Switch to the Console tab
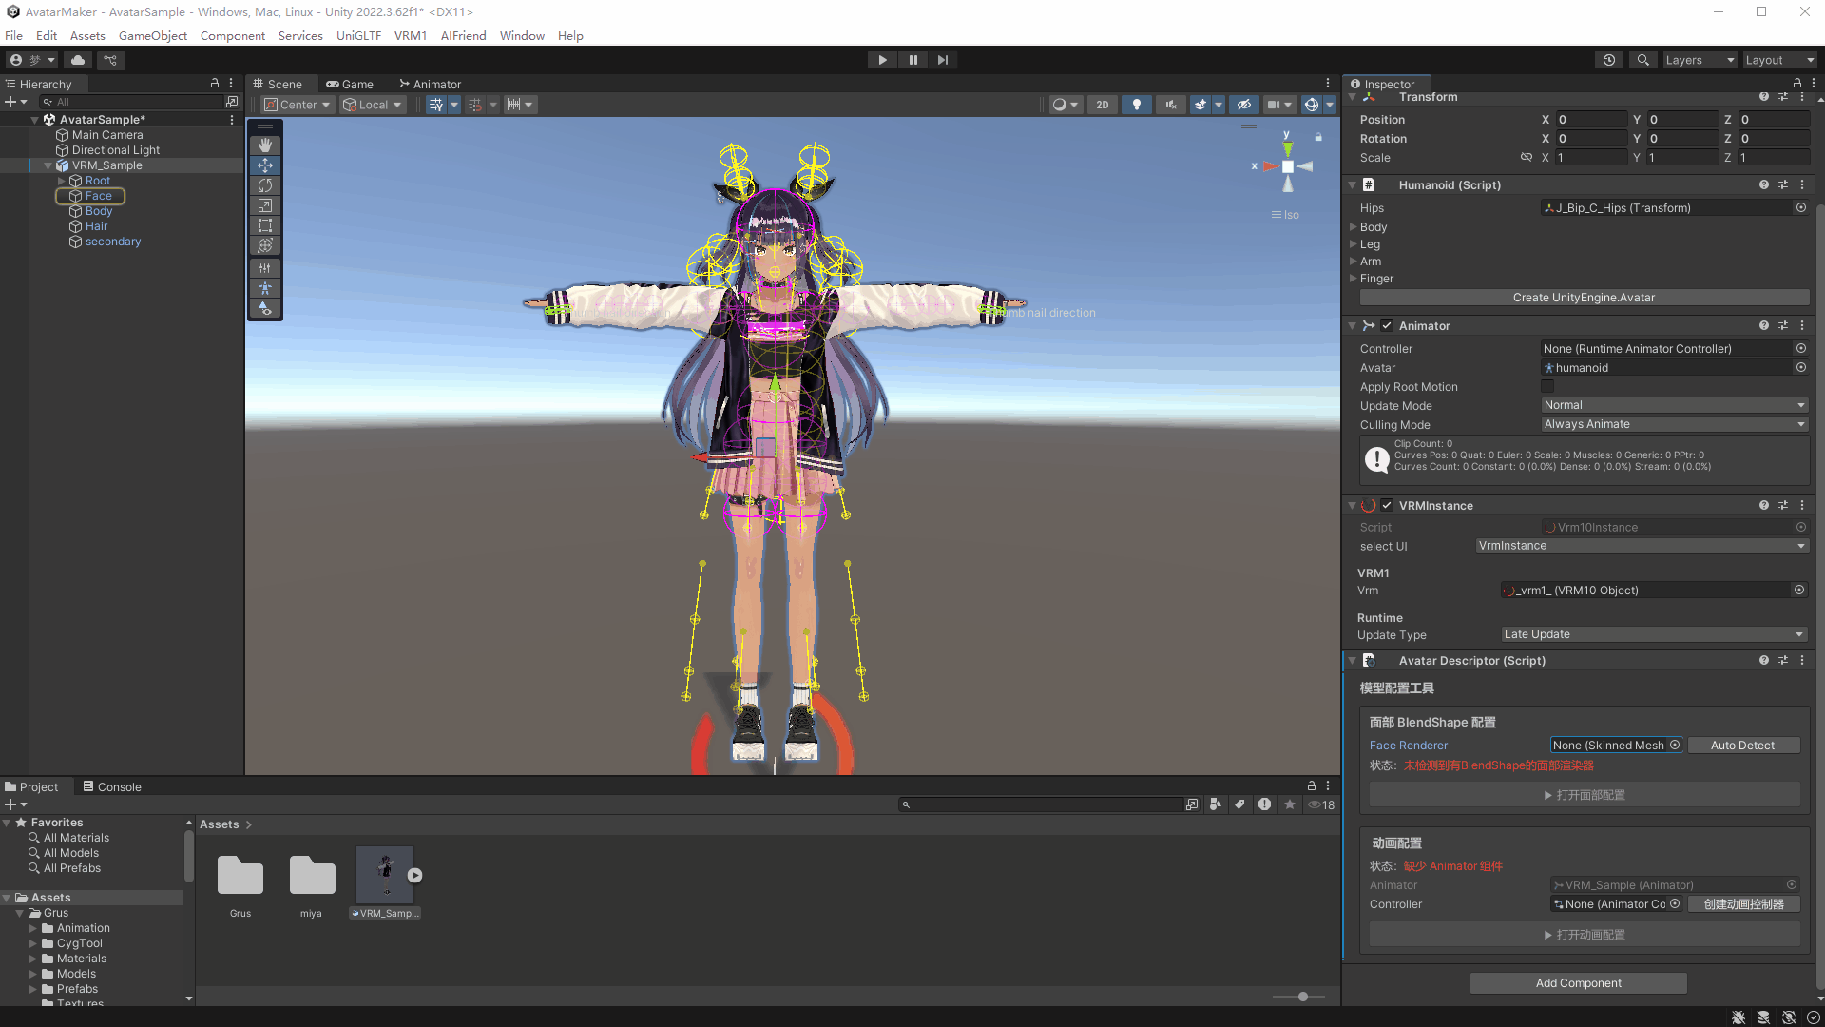1825x1027 pixels. pyautogui.click(x=112, y=787)
